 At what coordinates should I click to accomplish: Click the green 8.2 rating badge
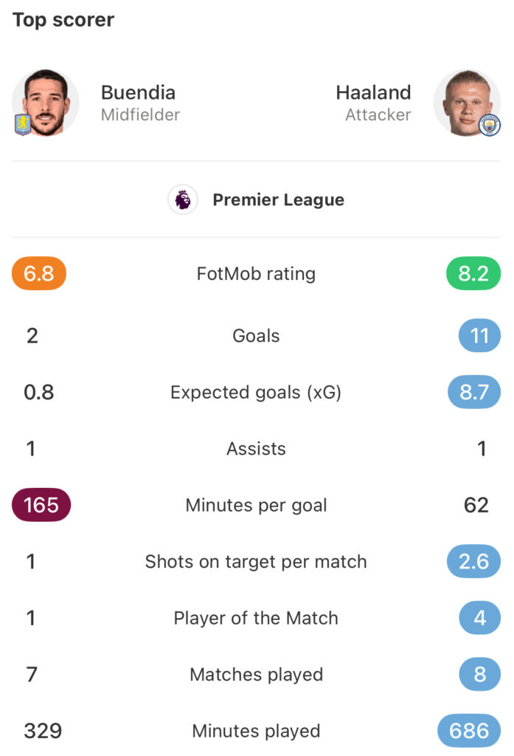coord(473,274)
